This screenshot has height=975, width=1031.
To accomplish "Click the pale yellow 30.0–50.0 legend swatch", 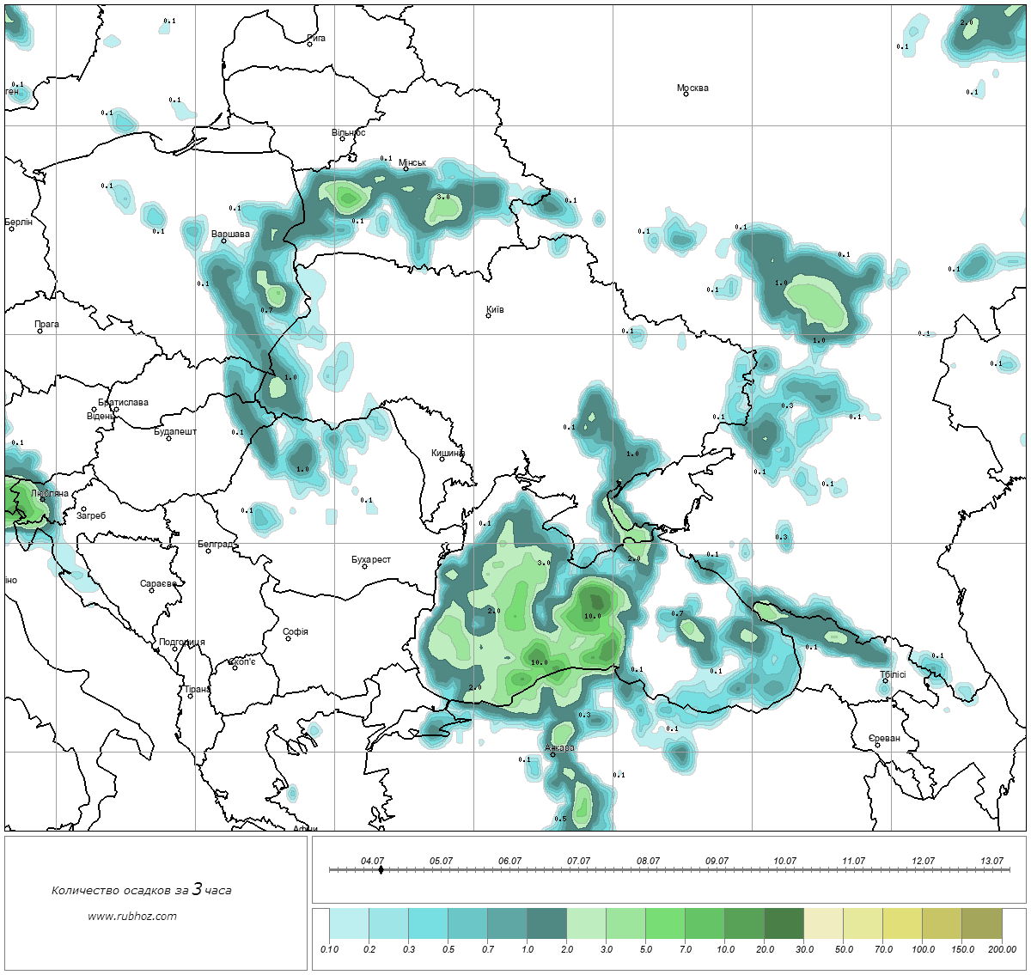I will [x=823, y=926].
